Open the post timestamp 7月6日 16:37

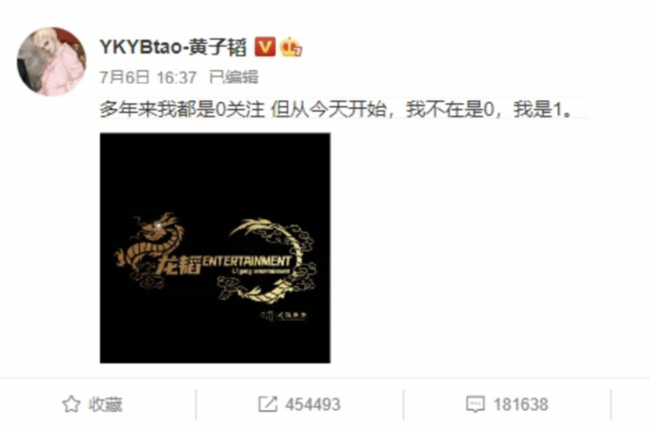pyautogui.click(x=148, y=76)
